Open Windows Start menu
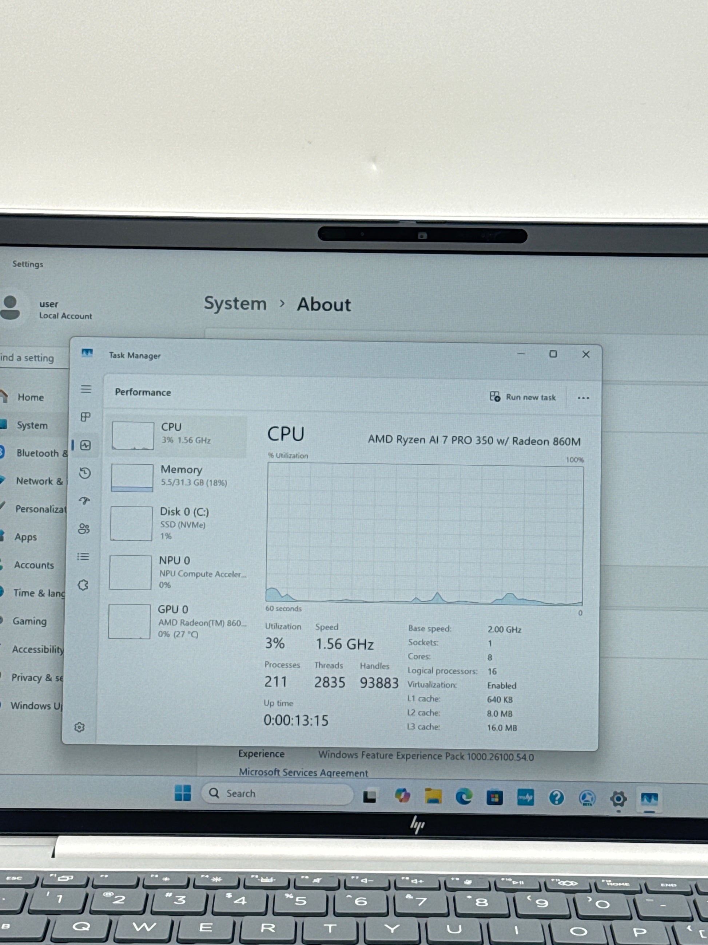708x945 pixels. tap(183, 793)
